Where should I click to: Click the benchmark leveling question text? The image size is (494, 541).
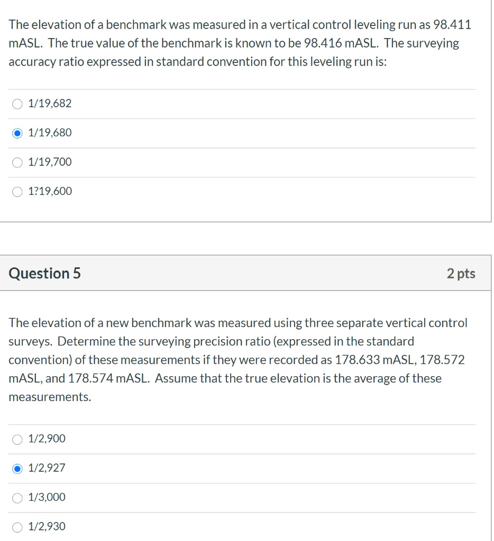241,42
